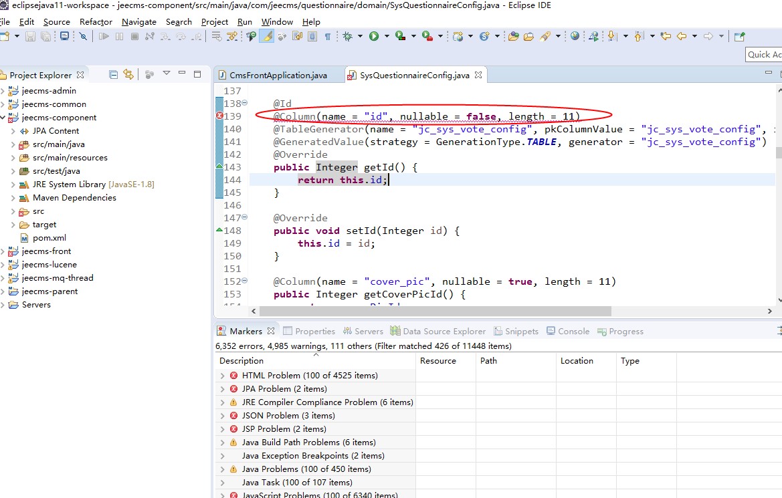Click the Open web browser globe icon

coord(575,36)
